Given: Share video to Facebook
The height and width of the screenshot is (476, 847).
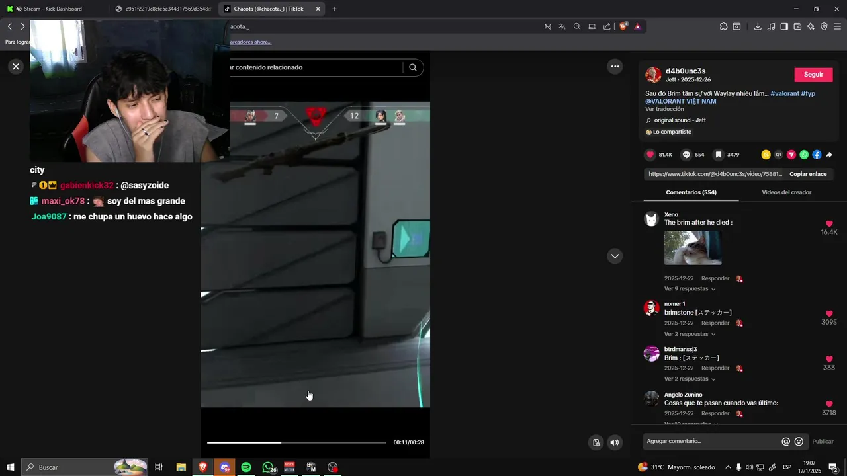Looking at the screenshot, I should pos(817,155).
